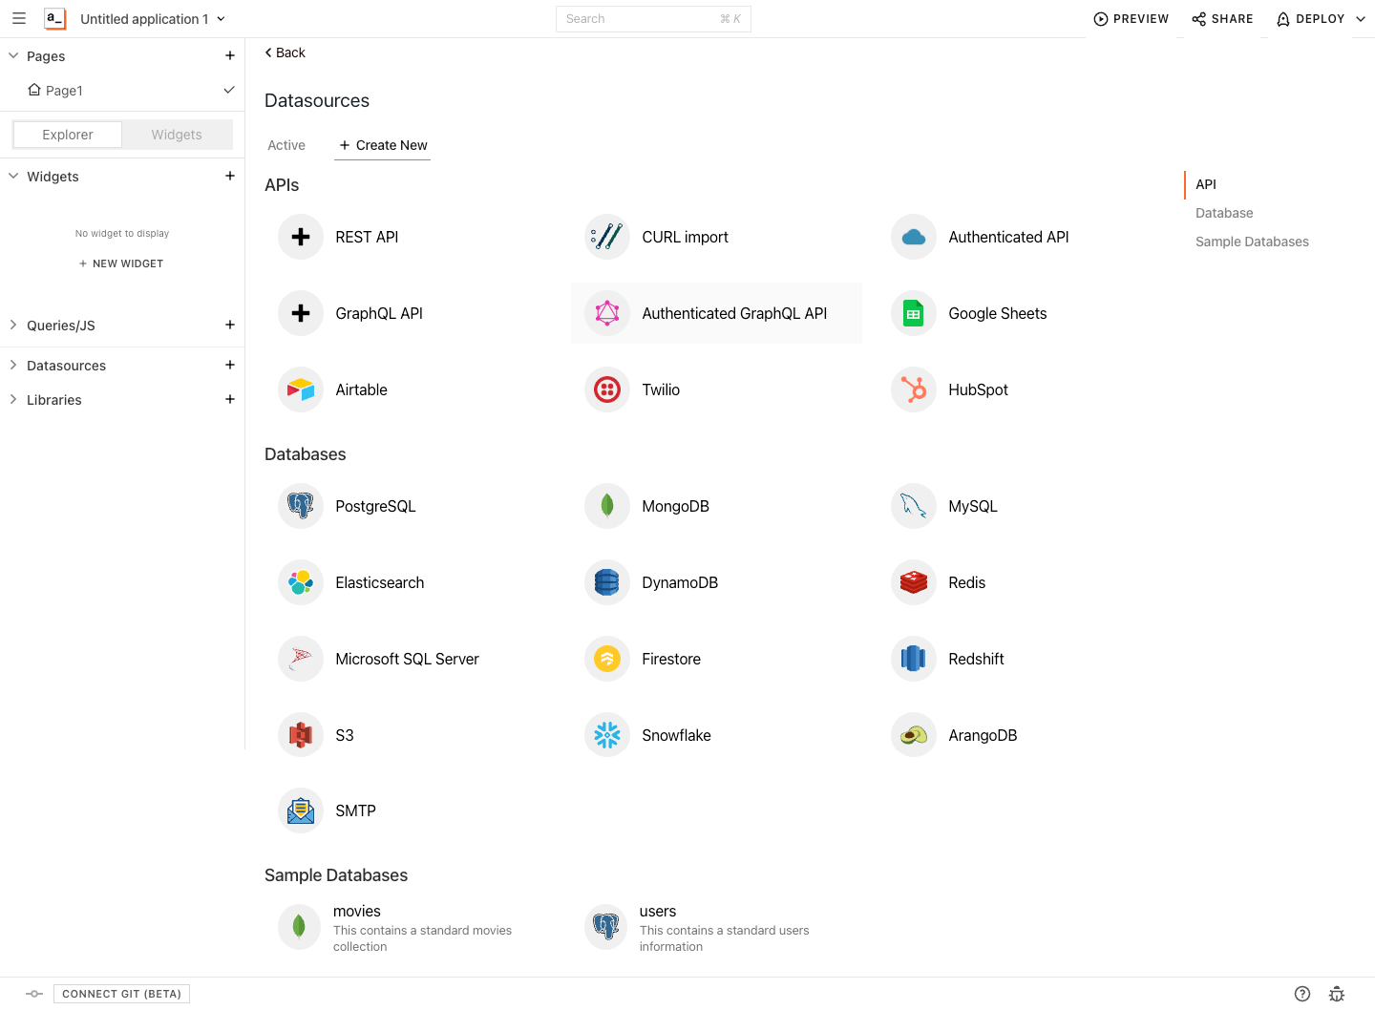
Task: Select the Airtable icon
Action: [301, 389]
